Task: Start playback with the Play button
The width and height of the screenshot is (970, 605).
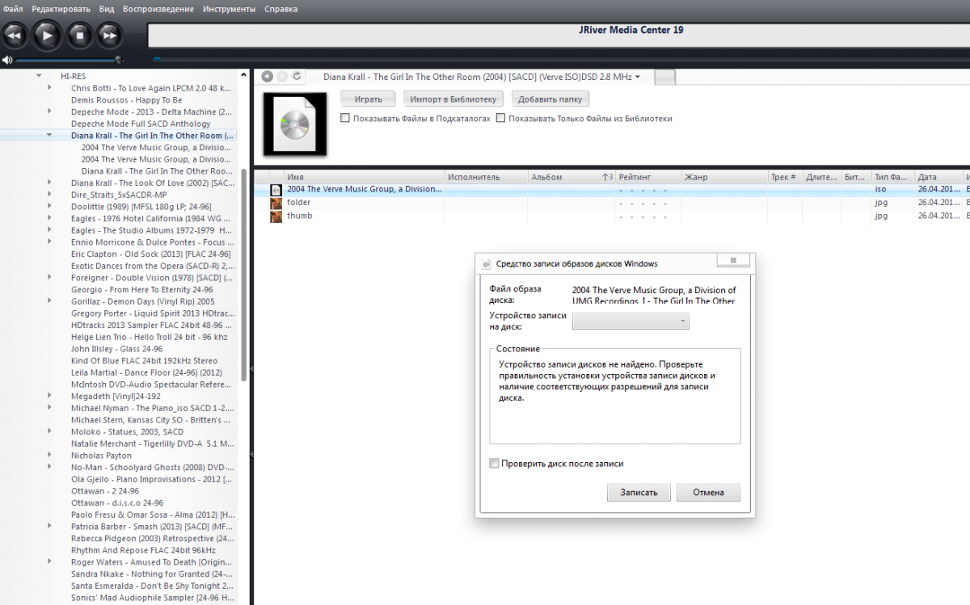Action: [x=47, y=36]
